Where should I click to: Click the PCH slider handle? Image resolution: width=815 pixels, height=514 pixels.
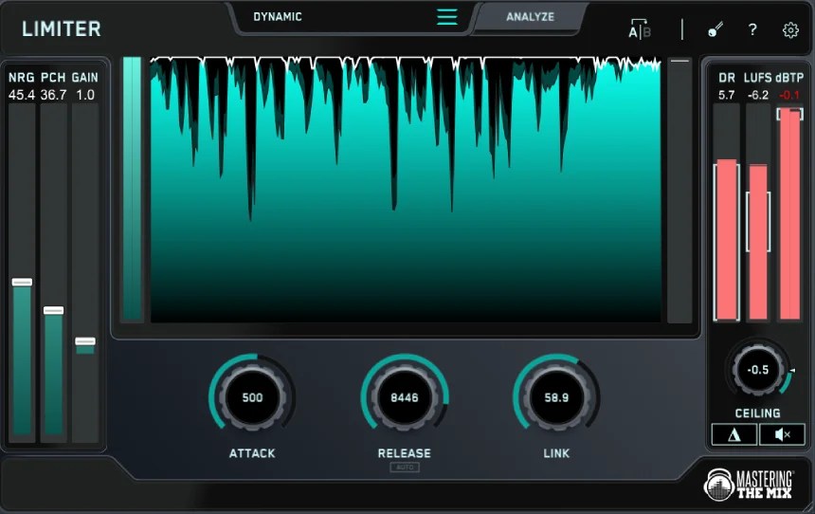tap(53, 310)
